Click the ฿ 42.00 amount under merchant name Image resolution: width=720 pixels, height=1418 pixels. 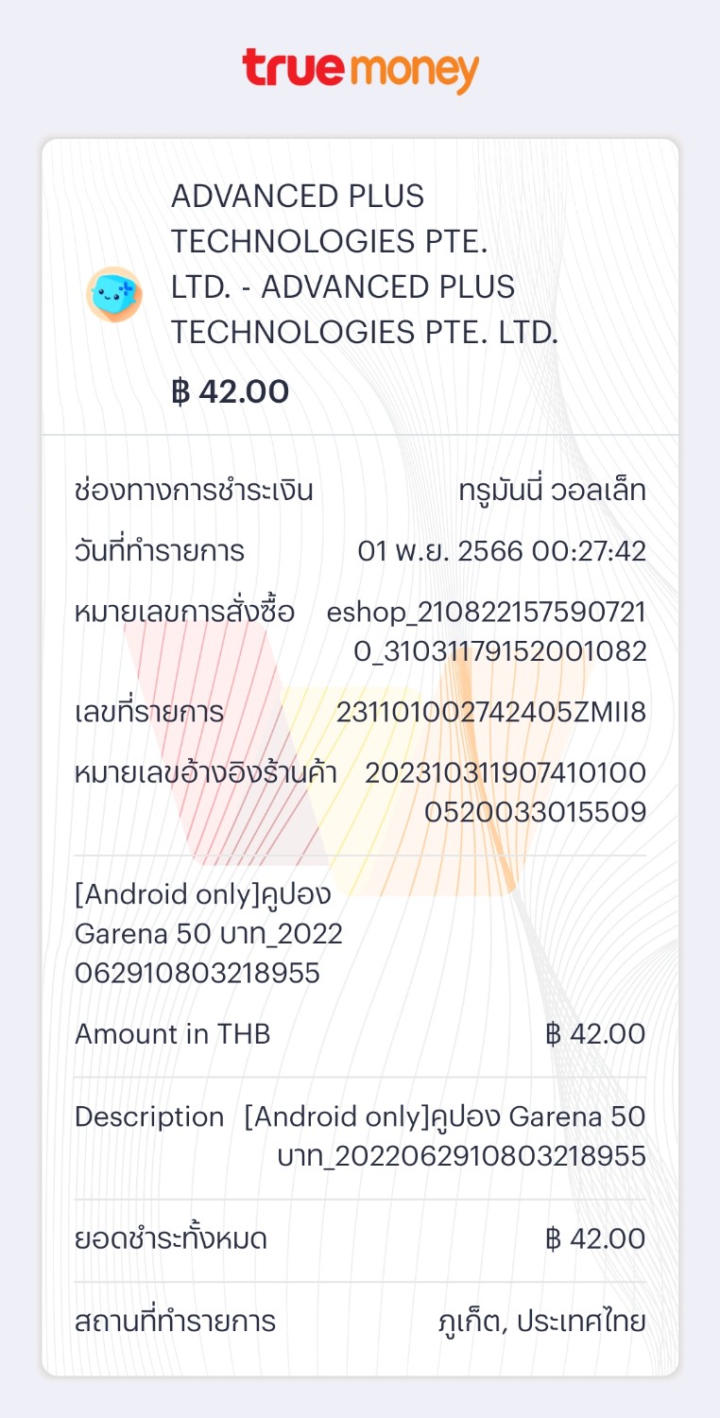pyautogui.click(x=230, y=391)
